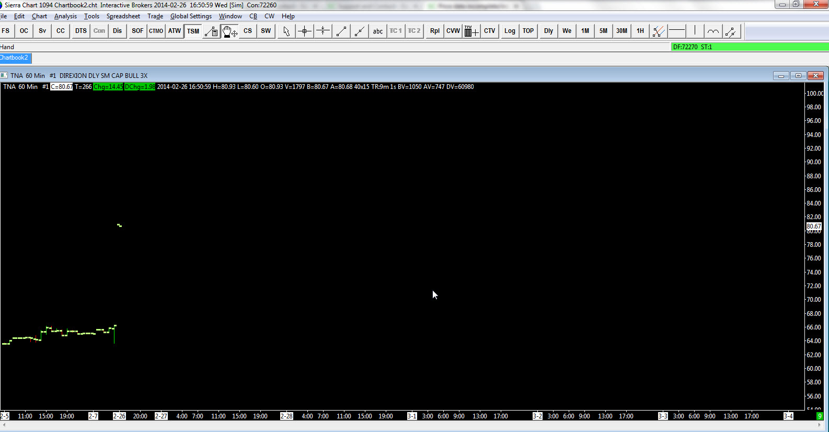Switch chart to 30M timeframe
This screenshot has height=432, width=829.
click(621, 31)
